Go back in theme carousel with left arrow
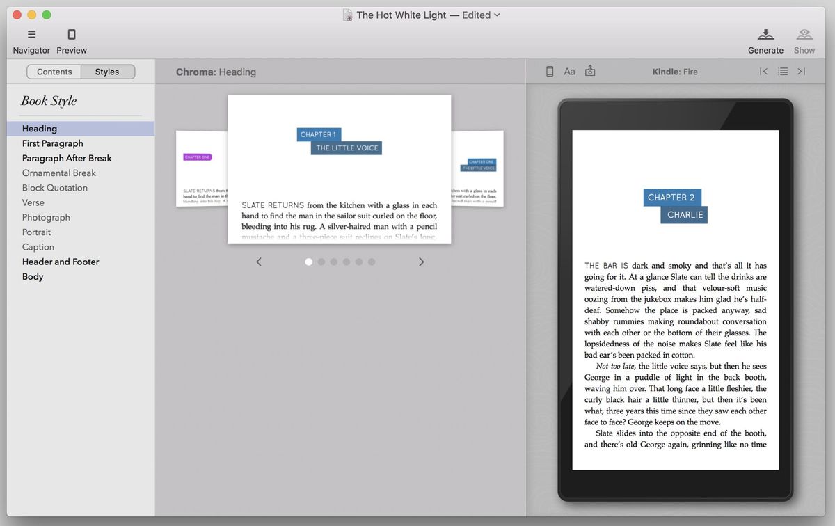Screen dimensions: 835x526 pyautogui.click(x=258, y=261)
